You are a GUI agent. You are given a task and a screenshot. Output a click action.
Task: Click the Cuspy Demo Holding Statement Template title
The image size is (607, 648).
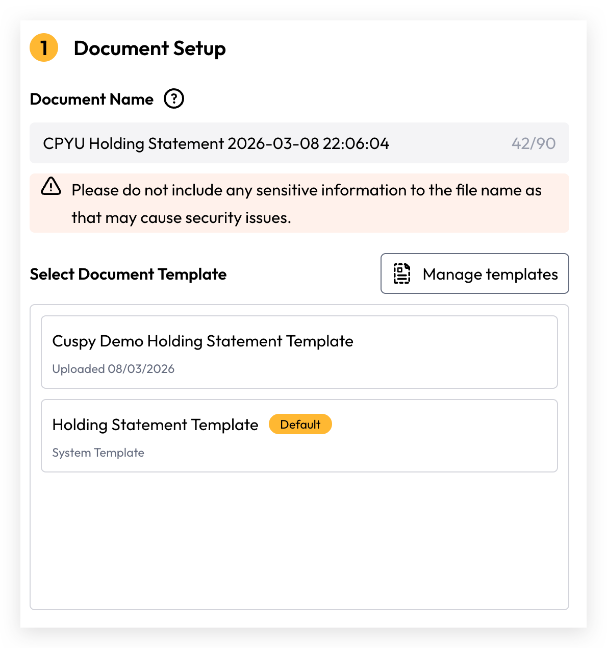click(203, 341)
